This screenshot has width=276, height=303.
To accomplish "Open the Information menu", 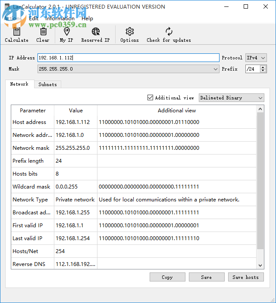I will coord(60,19).
